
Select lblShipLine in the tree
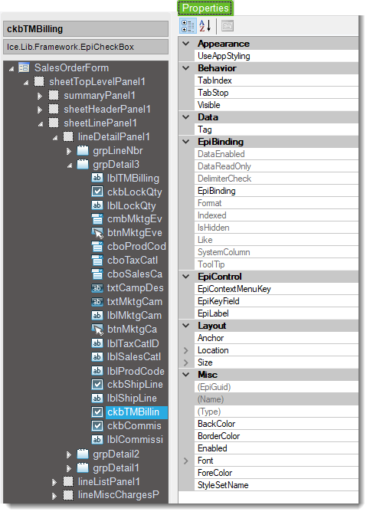click(132, 398)
